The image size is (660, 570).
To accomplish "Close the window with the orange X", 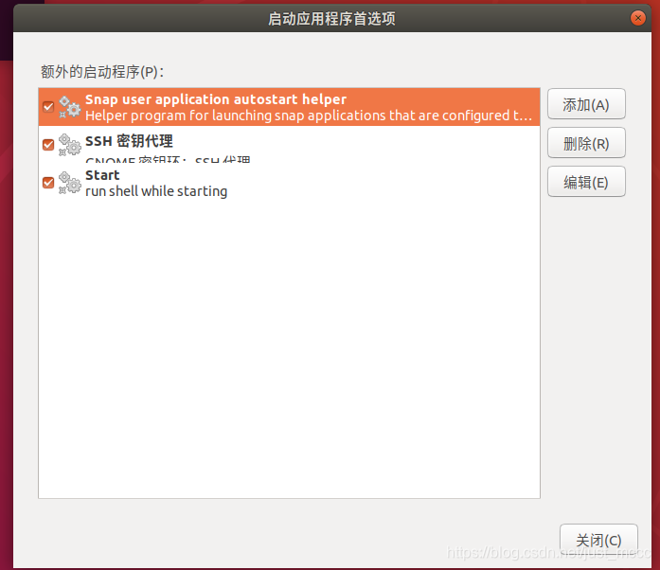I will (x=638, y=18).
